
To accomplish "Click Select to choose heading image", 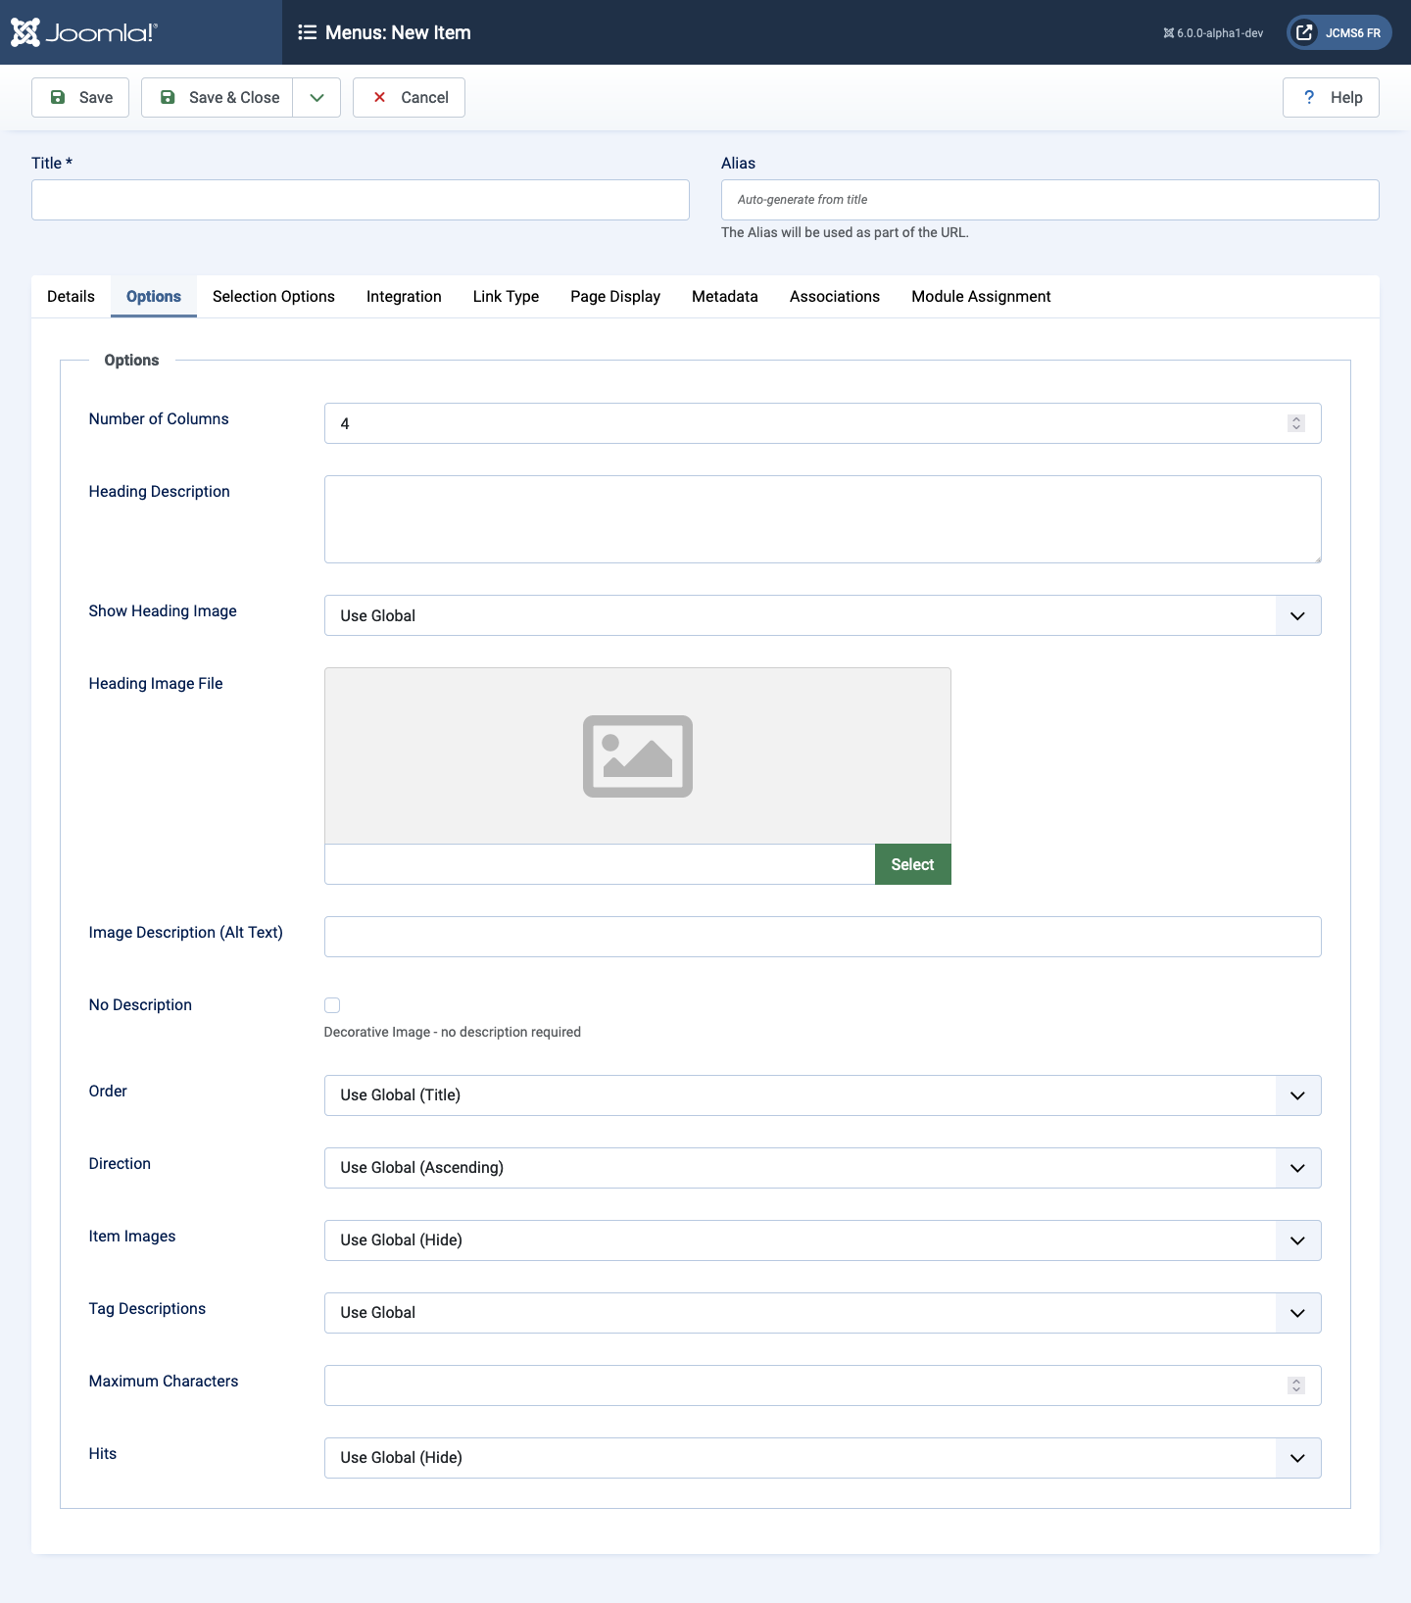I will point(913,864).
